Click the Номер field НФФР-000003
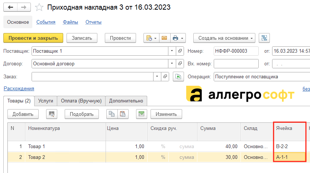 tap(236, 51)
